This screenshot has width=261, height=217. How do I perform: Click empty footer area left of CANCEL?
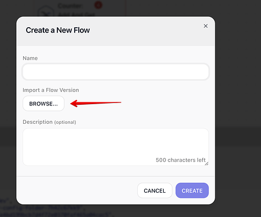click(x=77, y=190)
